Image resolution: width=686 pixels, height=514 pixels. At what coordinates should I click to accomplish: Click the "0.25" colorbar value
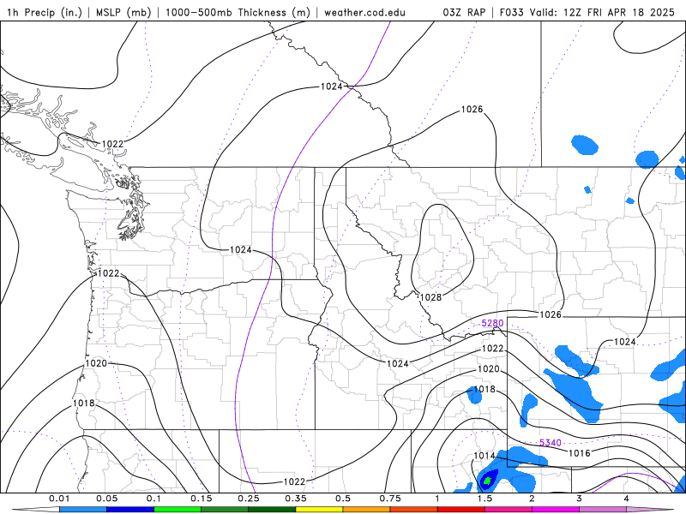[x=249, y=499]
